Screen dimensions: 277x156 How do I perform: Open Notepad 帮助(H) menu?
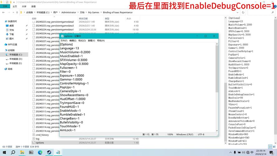pyautogui.click(x=101, y=41)
